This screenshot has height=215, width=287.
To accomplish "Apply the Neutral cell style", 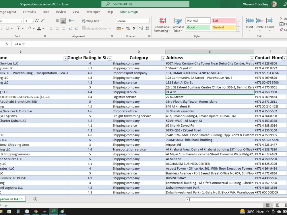I will 223,27.
